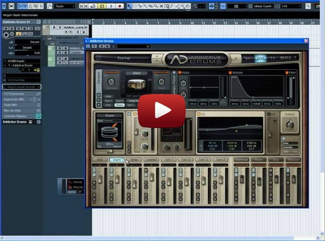Open the Addictive Drums question mark help button
This screenshot has height=241, width=325.
pyautogui.click(x=295, y=58)
